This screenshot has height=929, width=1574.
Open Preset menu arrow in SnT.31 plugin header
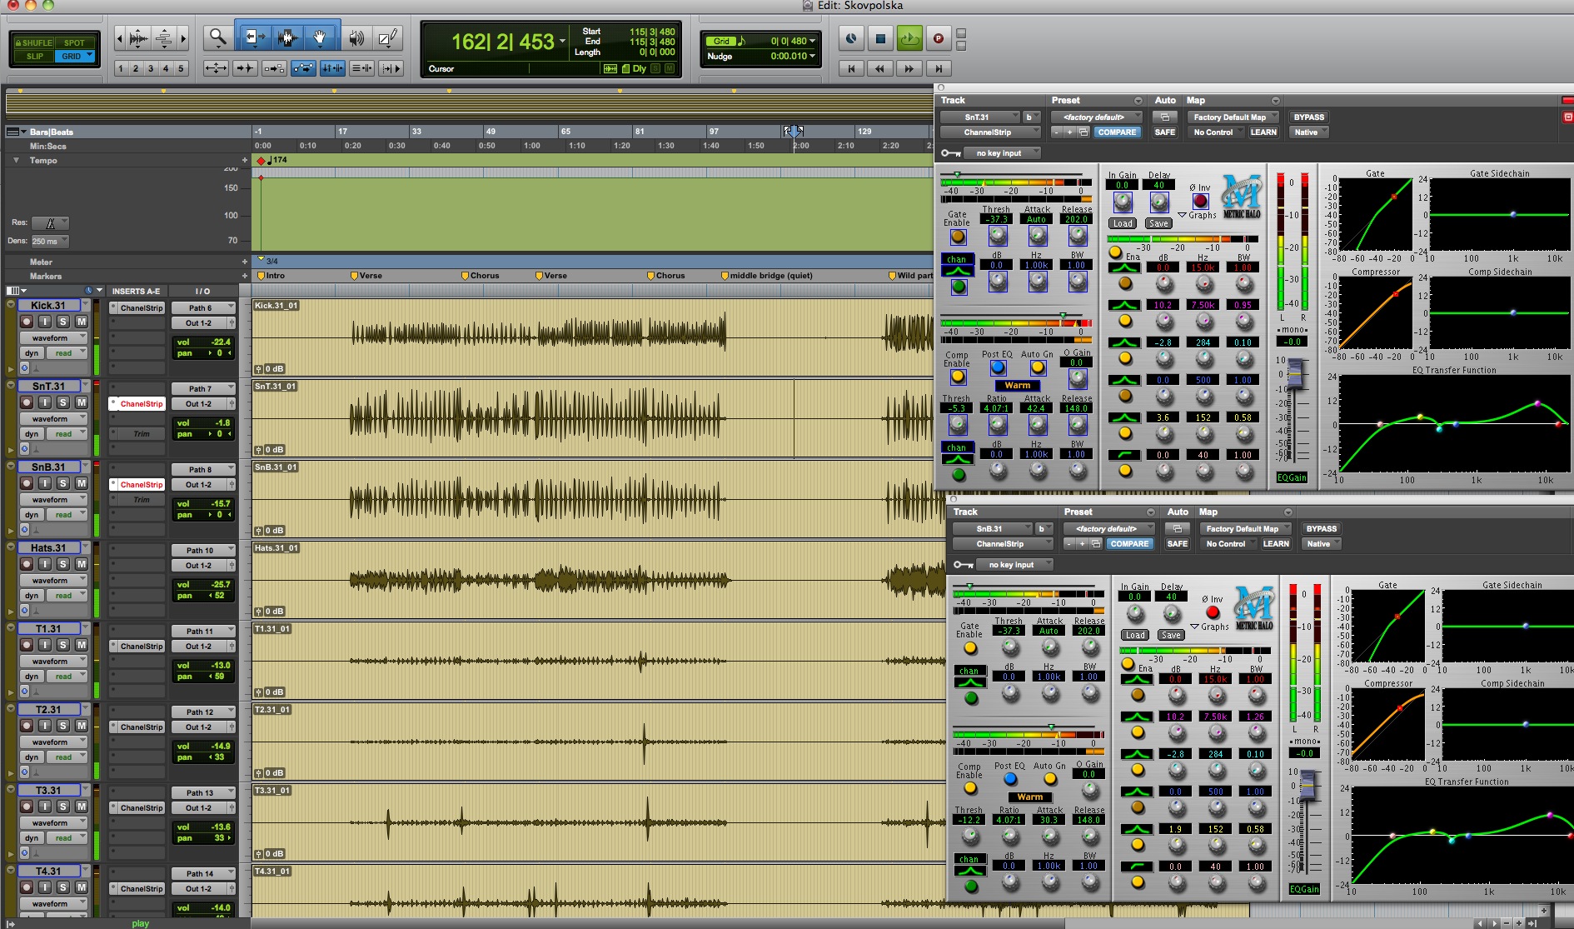1138,101
